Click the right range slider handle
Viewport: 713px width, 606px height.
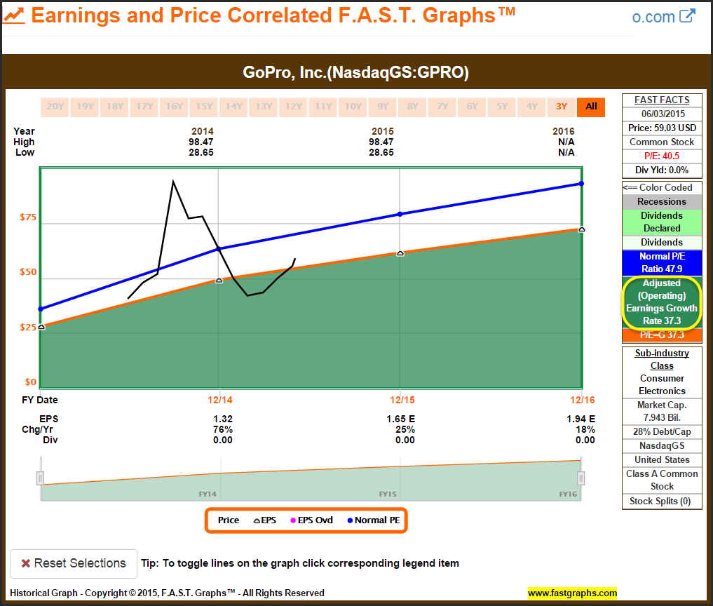tap(581, 478)
